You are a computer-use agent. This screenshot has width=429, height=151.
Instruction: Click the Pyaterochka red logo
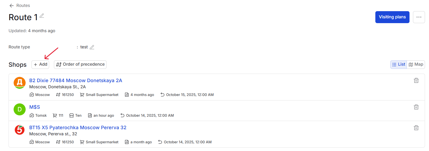click(x=19, y=130)
